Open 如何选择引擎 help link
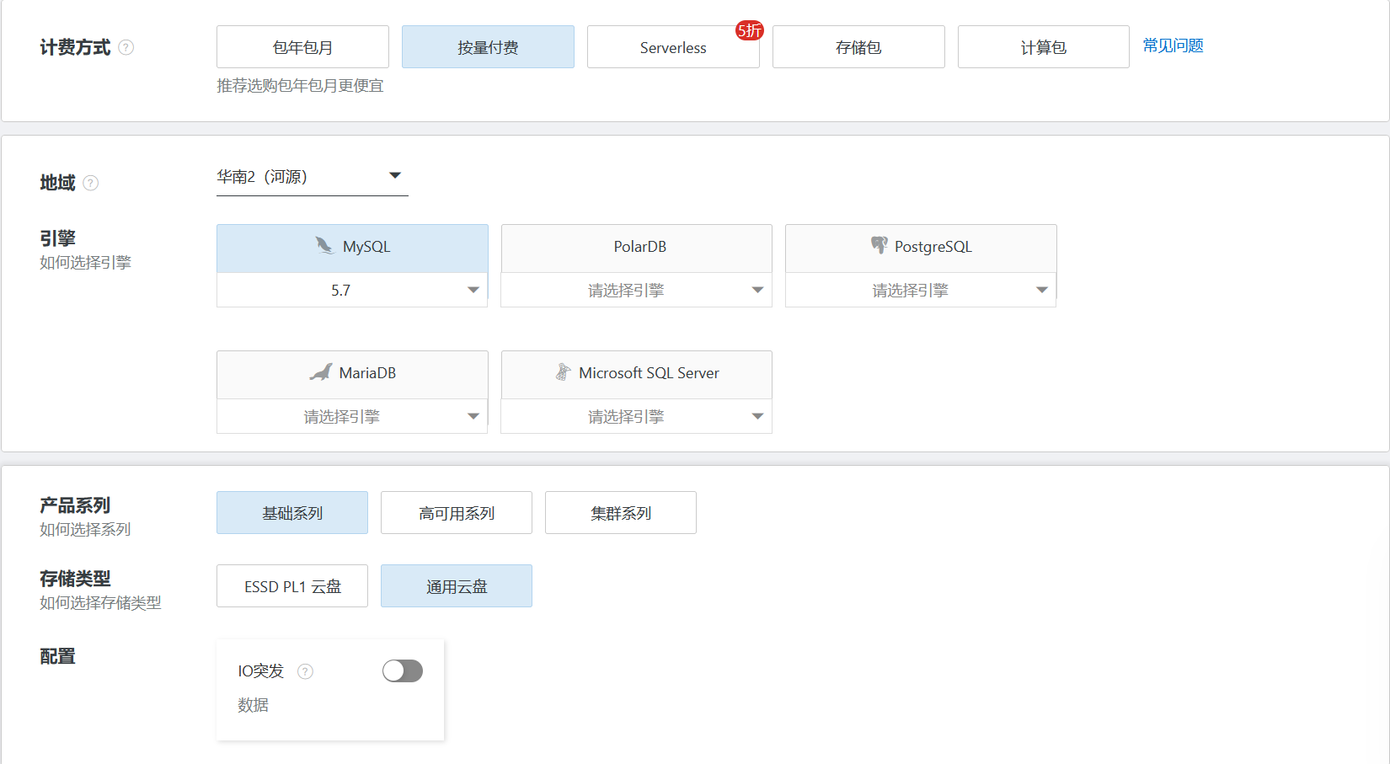The width and height of the screenshot is (1390, 764). click(86, 263)
